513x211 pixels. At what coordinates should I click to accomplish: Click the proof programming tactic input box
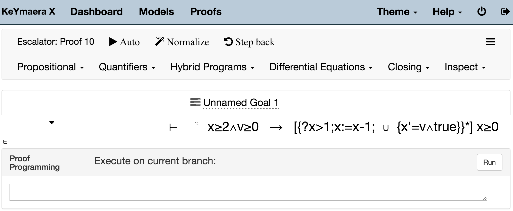pyautogui.click(x=248, y=192)
